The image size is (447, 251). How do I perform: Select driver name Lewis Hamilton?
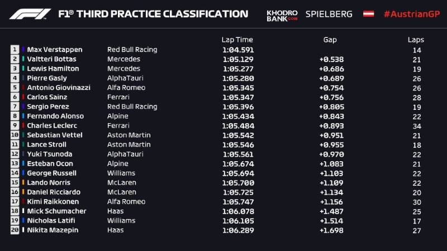tap(53, 69)
